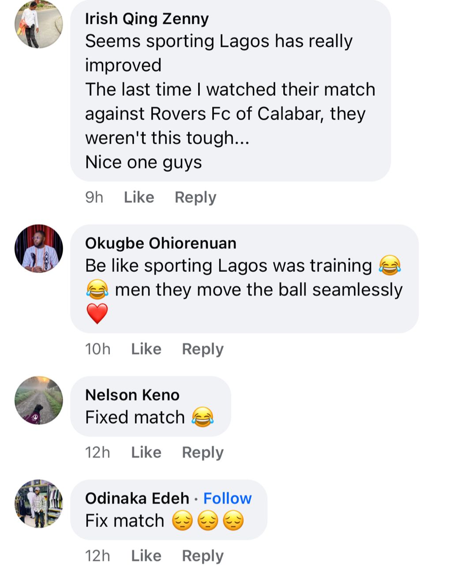The image size is (454, 565).
Task: Like Irish Qing Zenny's comment
Action: [139, 197]
